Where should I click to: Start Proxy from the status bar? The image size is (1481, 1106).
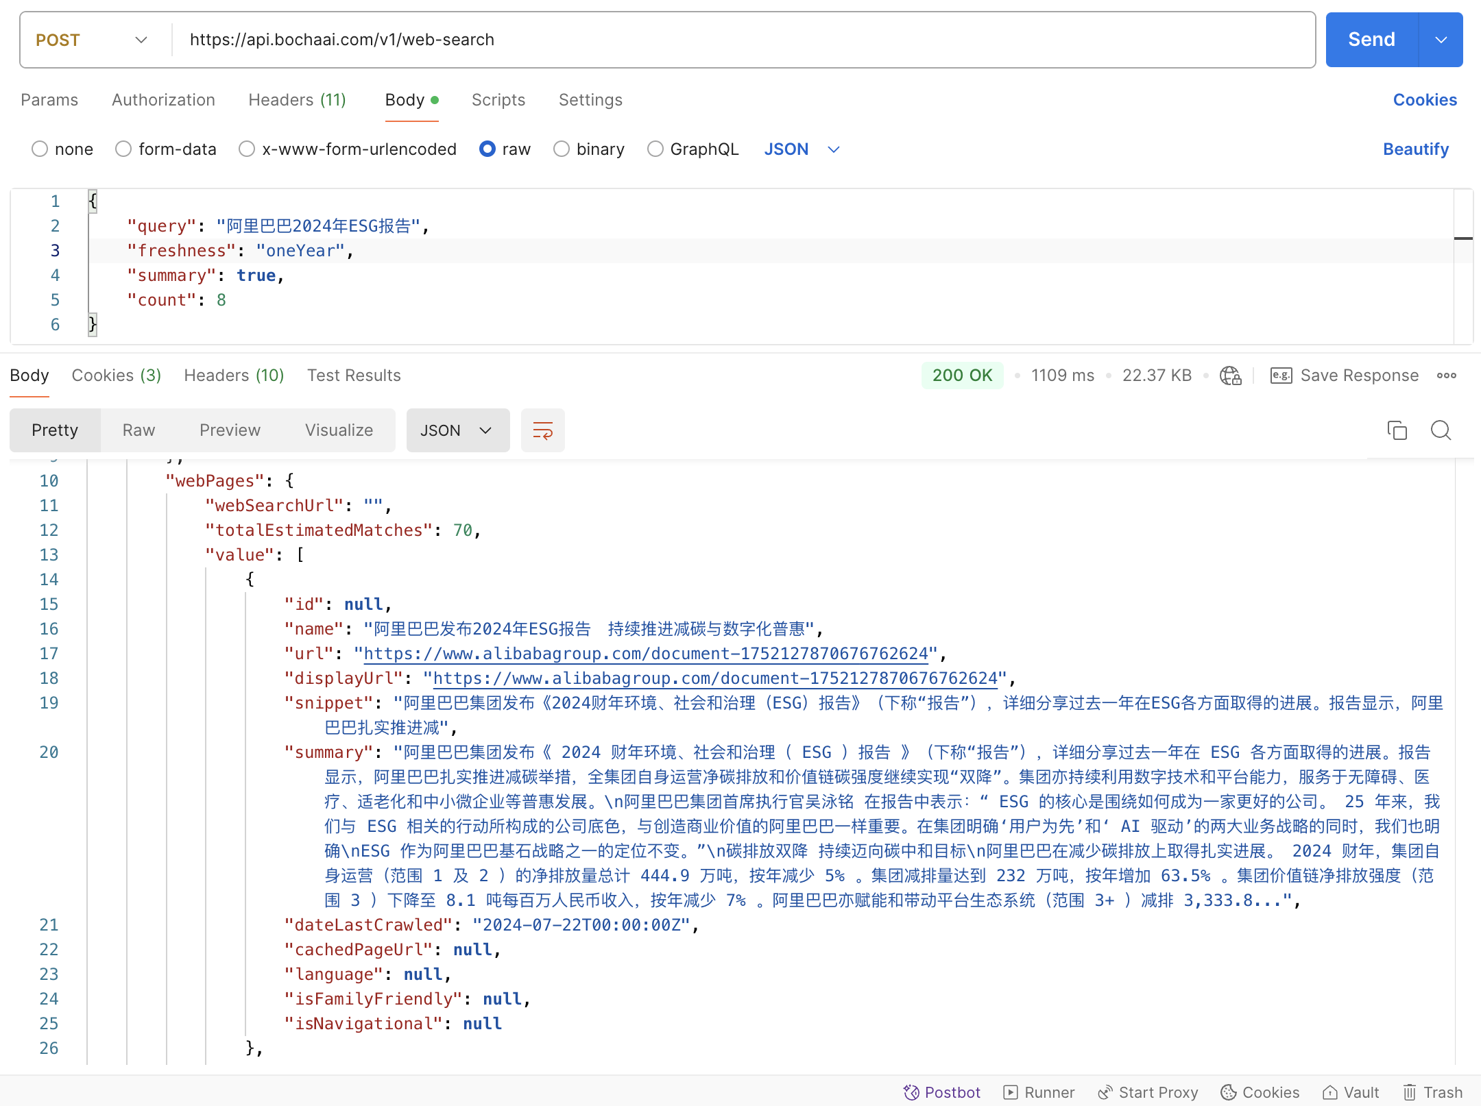[1148, 1092]
